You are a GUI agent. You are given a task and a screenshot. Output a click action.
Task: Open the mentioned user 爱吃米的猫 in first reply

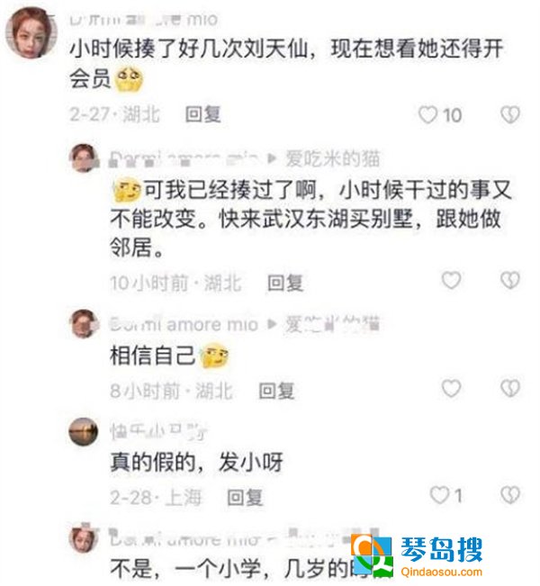click(x=333, y=158)
